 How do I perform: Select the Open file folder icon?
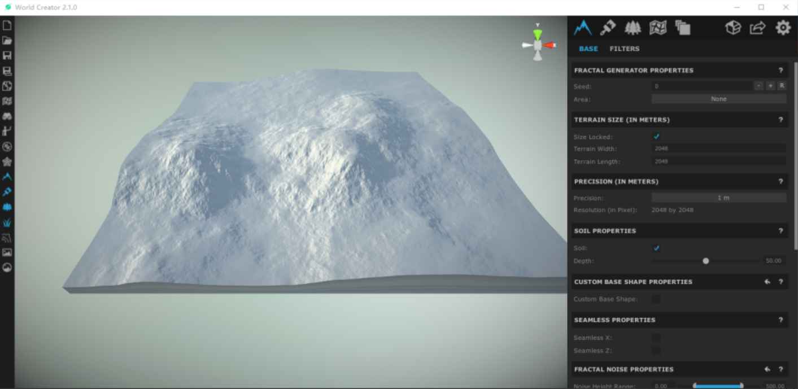click(x=7, y=40)
